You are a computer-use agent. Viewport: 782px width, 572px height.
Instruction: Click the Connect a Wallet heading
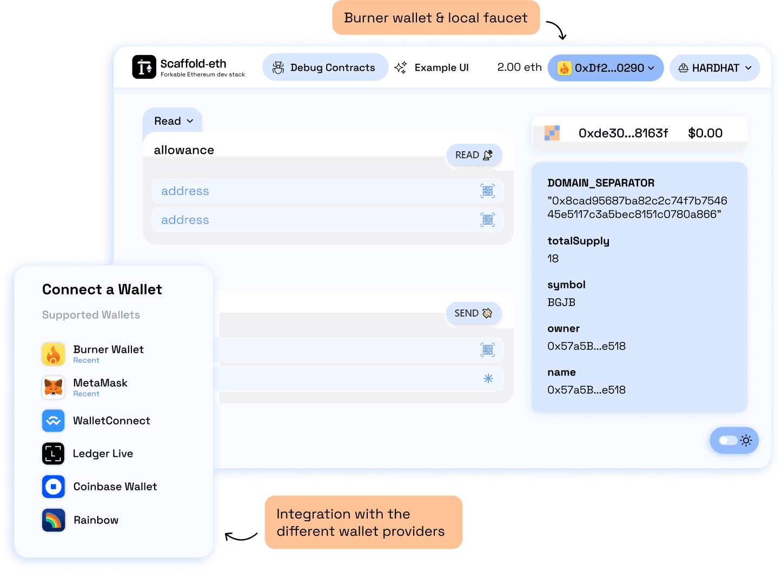click(x=102, y=290)
